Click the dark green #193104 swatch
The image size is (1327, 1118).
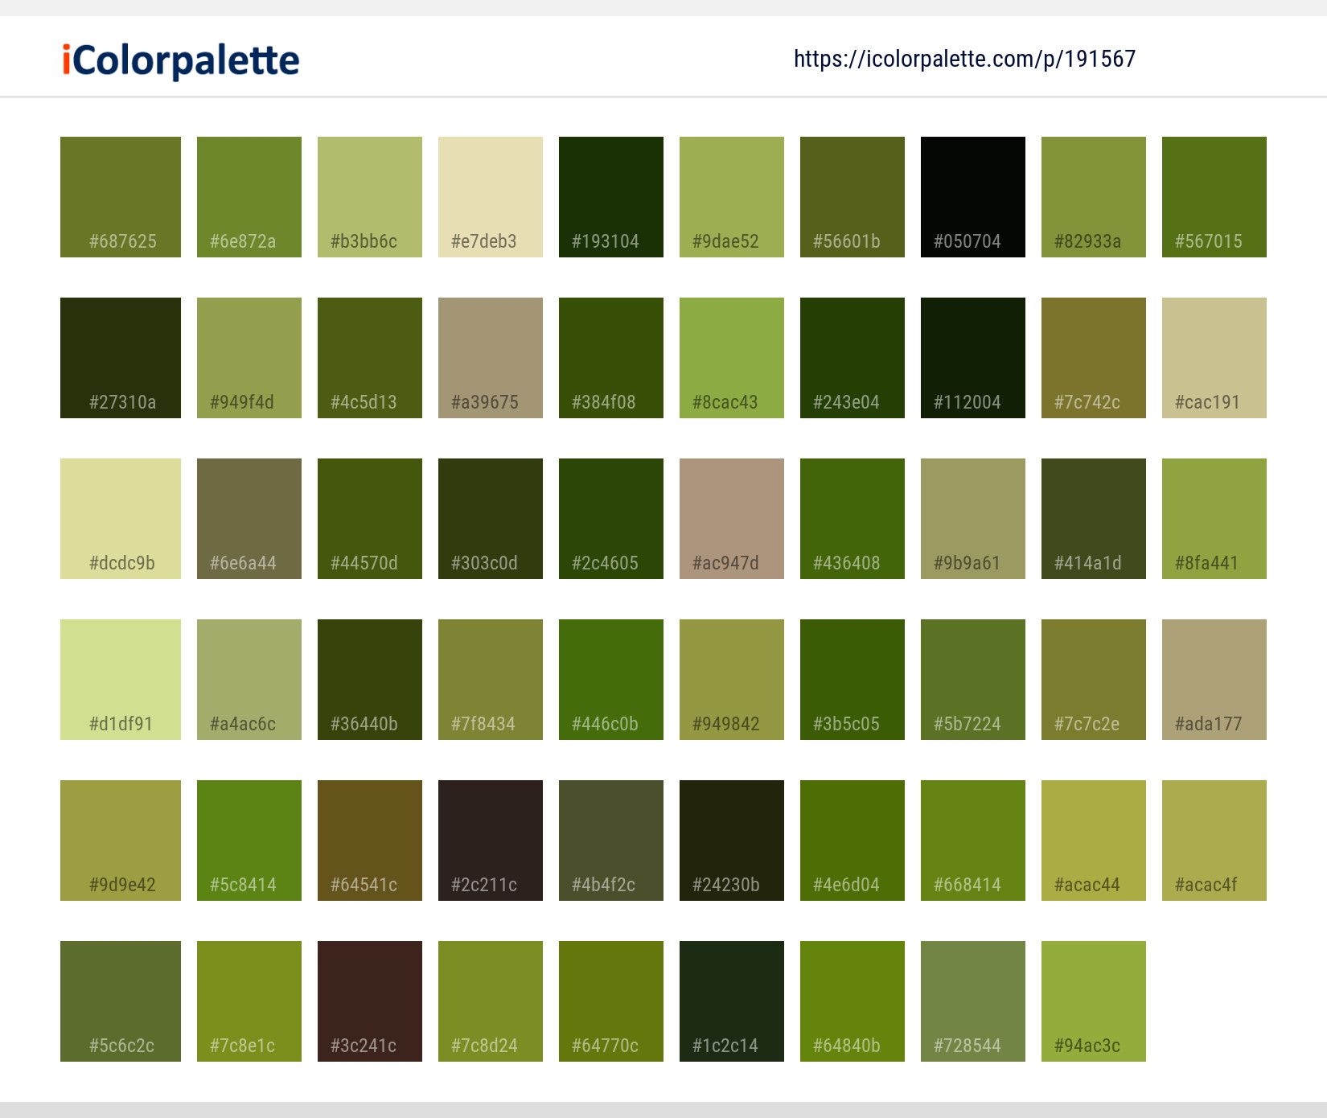coord(611,197)
